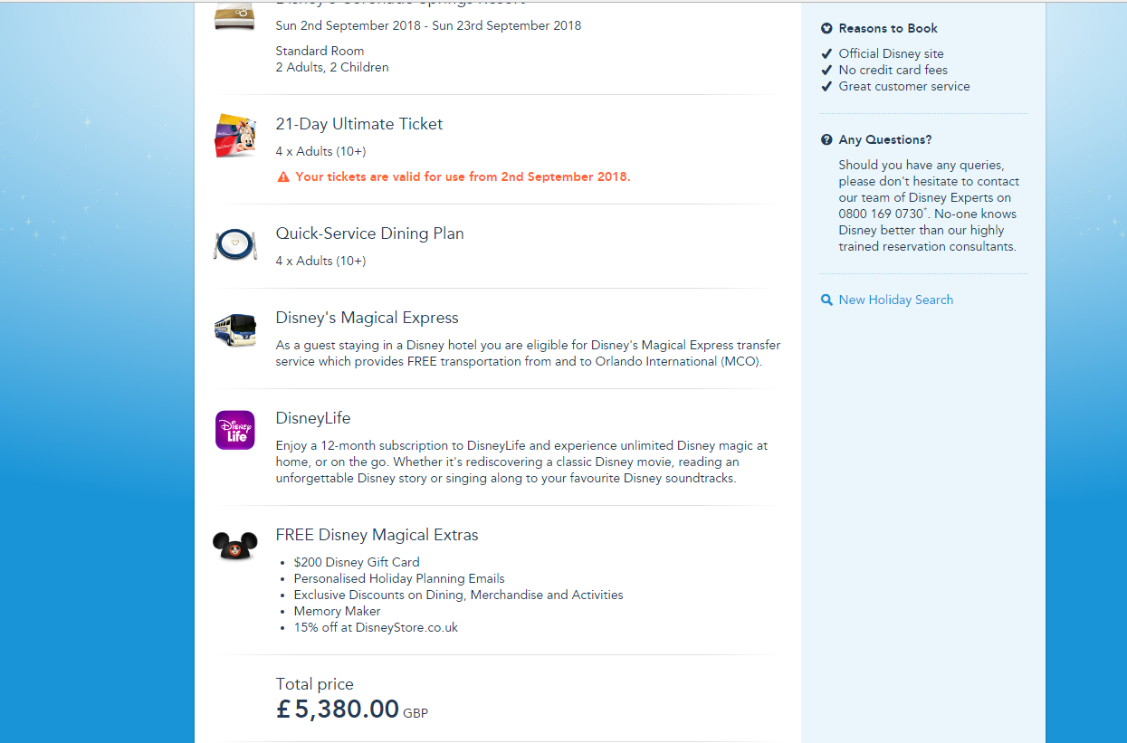Click the Reasons to Book heart icon
This screenshot has width=1127, height=743.
click(x=826, y=29)
